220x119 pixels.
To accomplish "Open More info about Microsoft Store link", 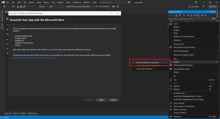I will tap(35, 58).
